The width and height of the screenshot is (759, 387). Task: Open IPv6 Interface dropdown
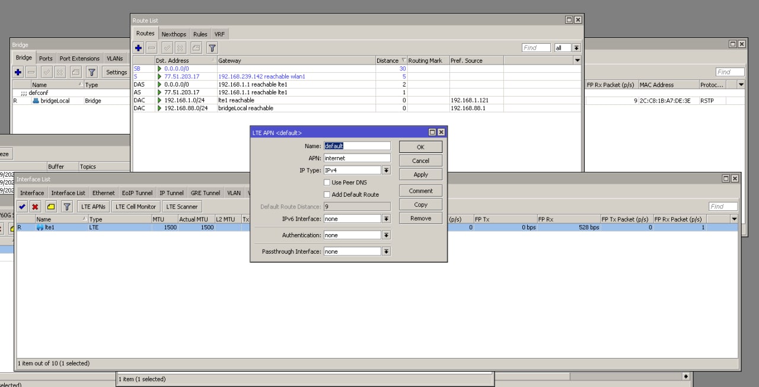[x=386, y=219]
